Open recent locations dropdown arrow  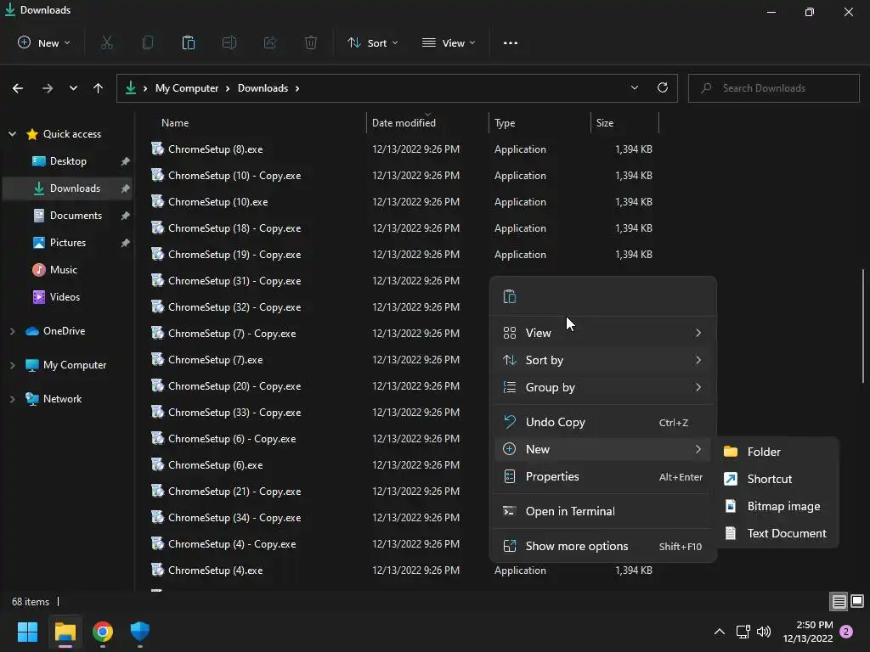[73, 88]
